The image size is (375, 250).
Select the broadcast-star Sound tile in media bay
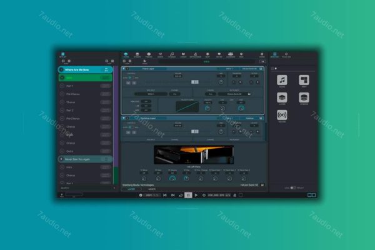[x=282, y=116]
